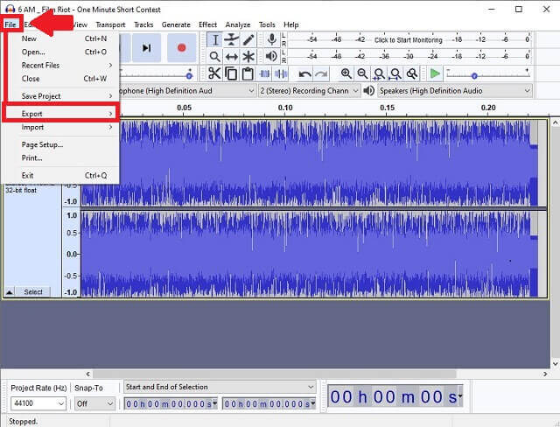This screenshot has height=427, width=560.
Task: Click to Start Monitoring on recording meter
Action: coord(409,39)
